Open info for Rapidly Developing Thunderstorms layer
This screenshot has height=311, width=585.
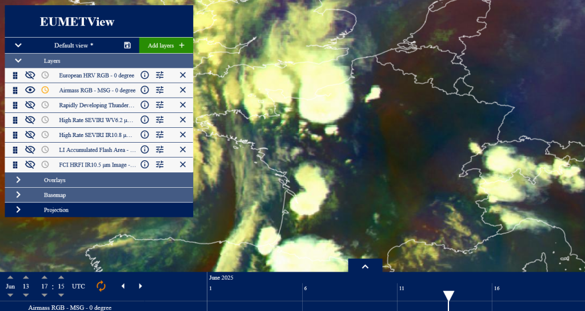[145, 105]
